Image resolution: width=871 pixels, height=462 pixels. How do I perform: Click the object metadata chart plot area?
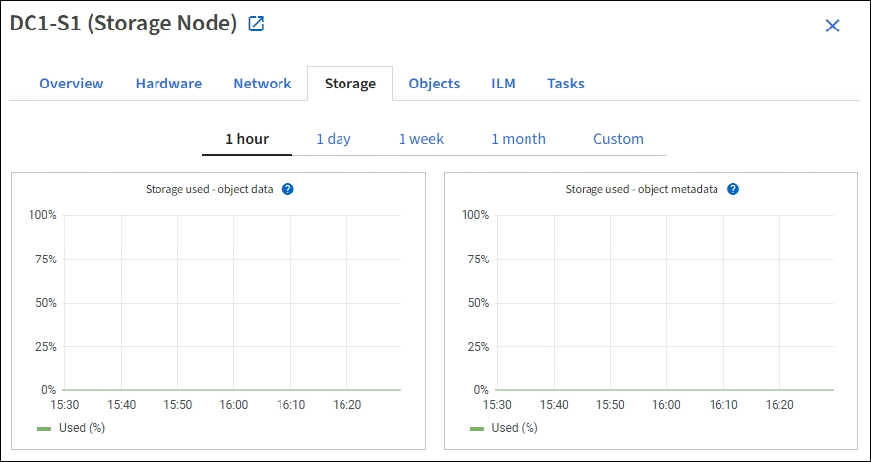(665, 303)
